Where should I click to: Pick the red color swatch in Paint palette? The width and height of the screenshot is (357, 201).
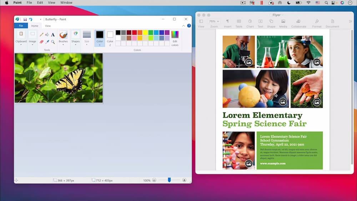(134, 32)
